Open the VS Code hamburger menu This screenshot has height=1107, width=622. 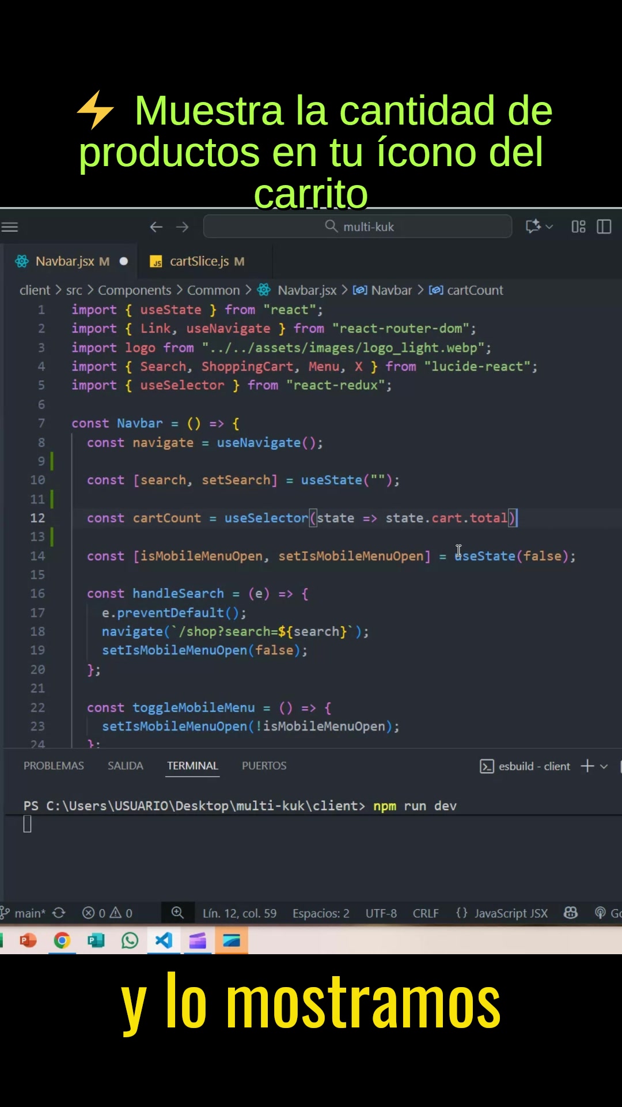pos(9,227)
